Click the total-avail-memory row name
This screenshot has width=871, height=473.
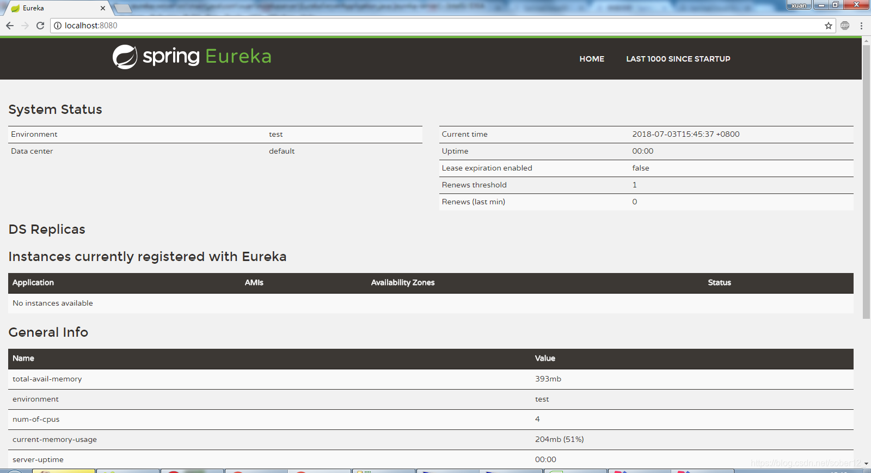tap(47, 379)
